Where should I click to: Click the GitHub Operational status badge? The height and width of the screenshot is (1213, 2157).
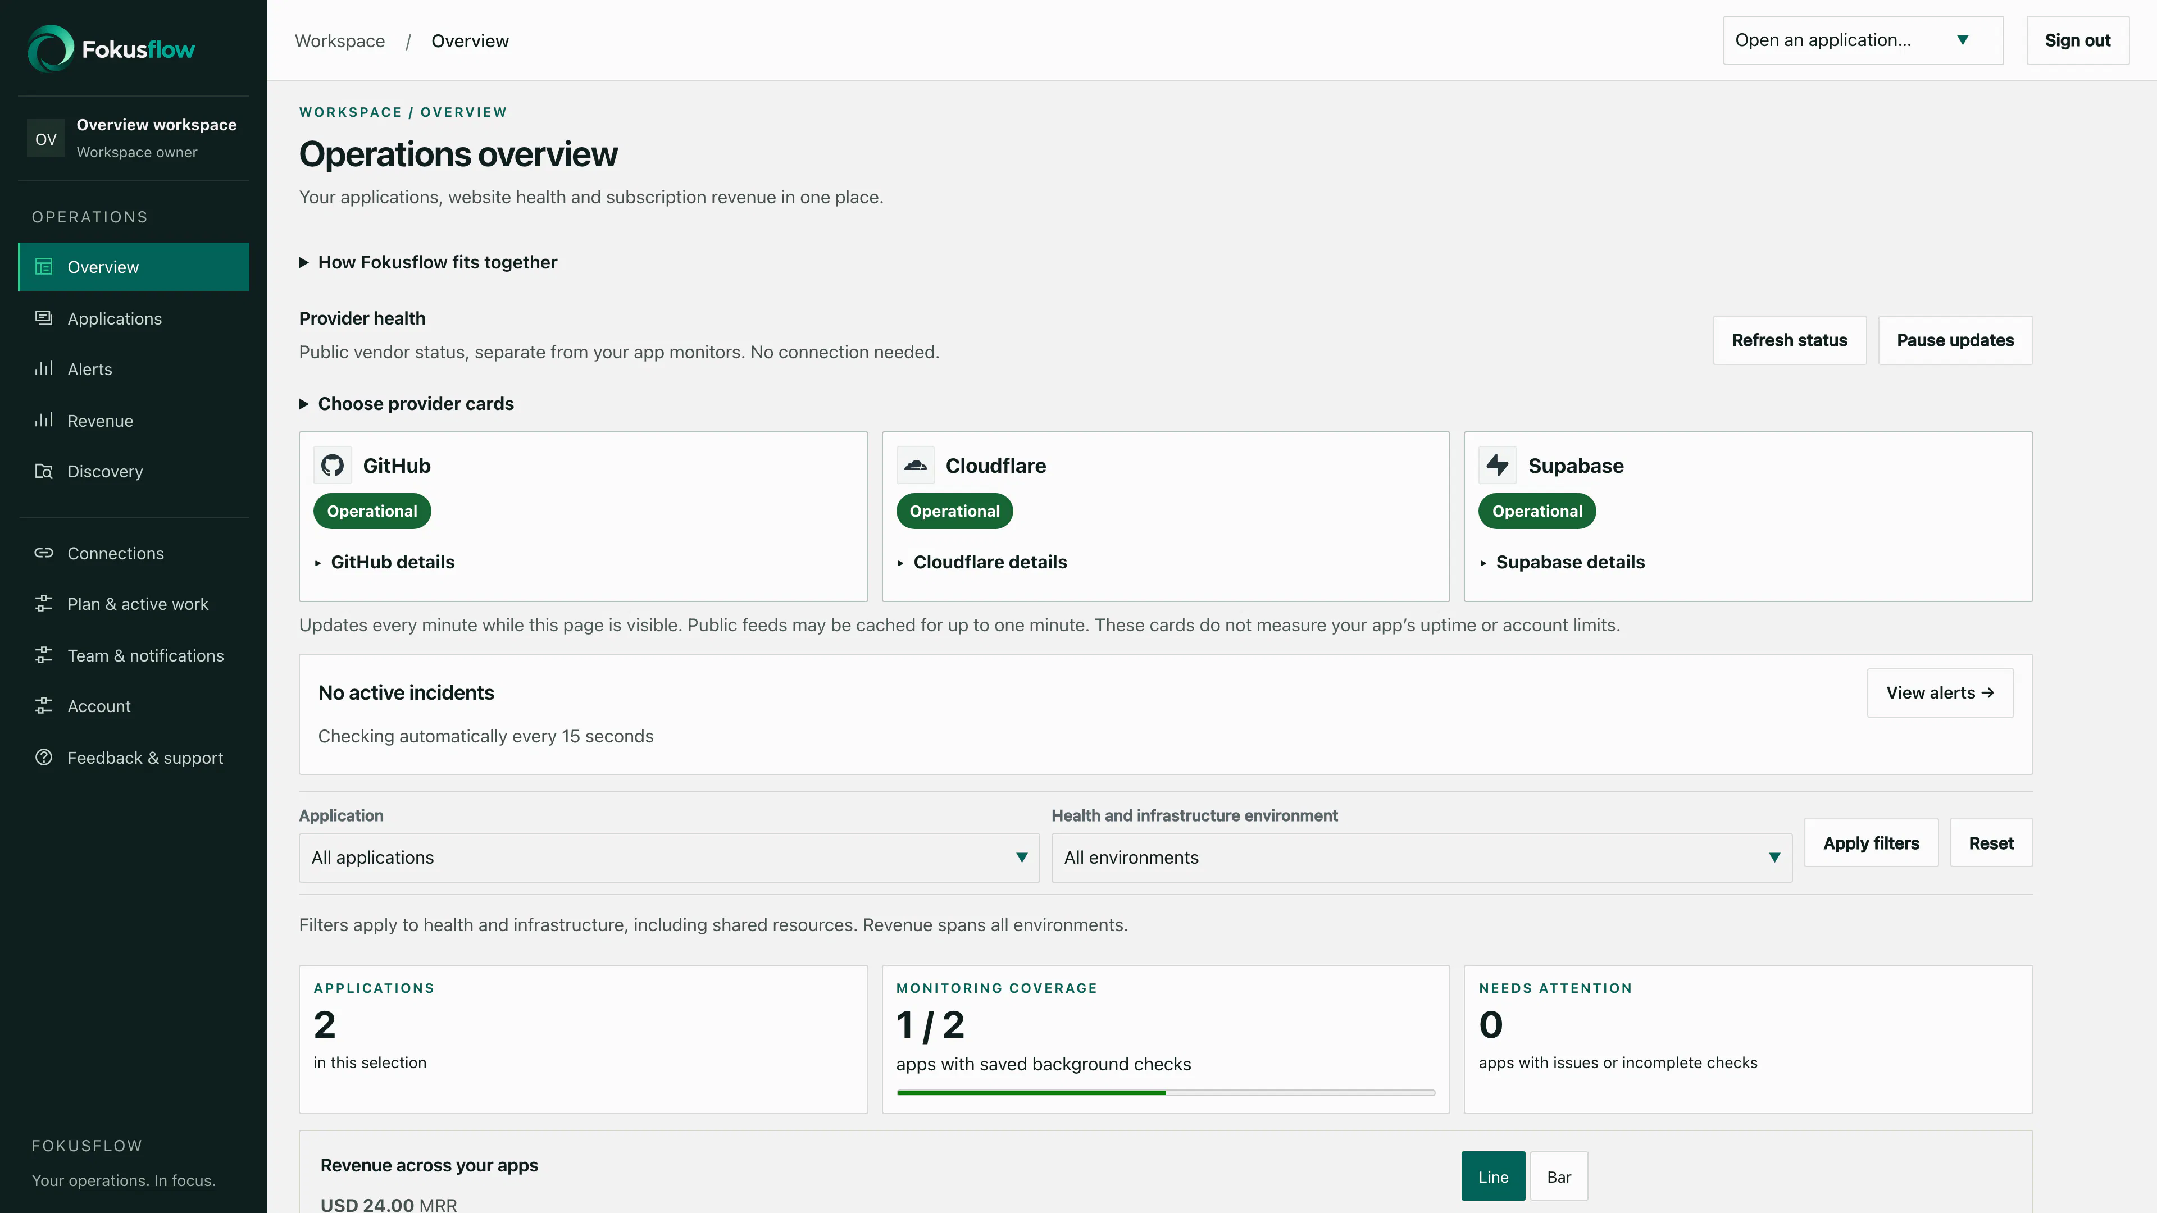coord(372,510)
